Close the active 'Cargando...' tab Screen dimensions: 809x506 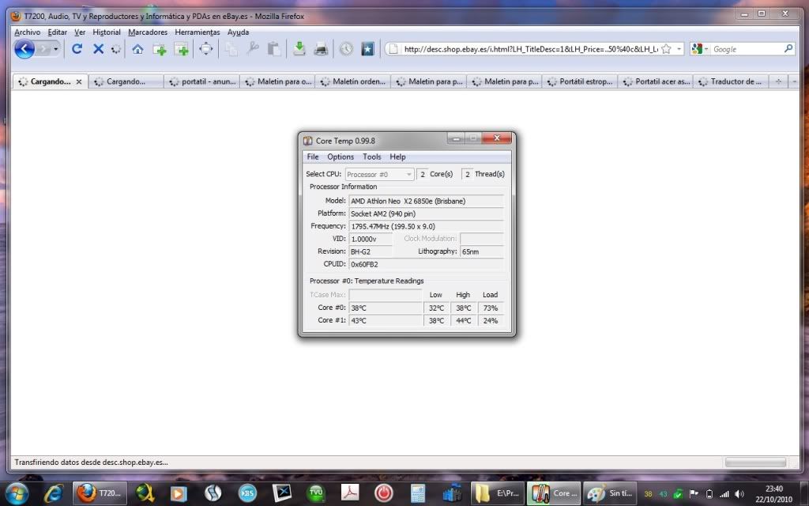(79, 81)
